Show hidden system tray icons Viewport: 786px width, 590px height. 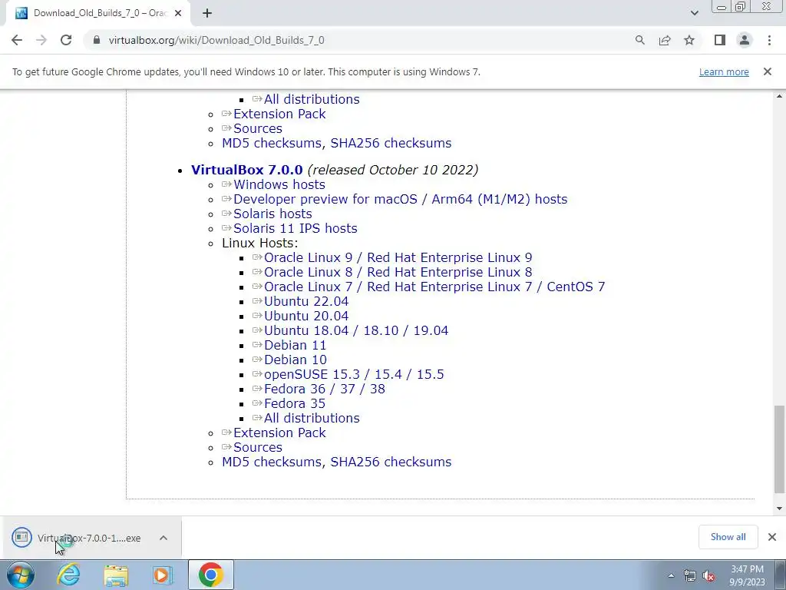tap(671, 575)
